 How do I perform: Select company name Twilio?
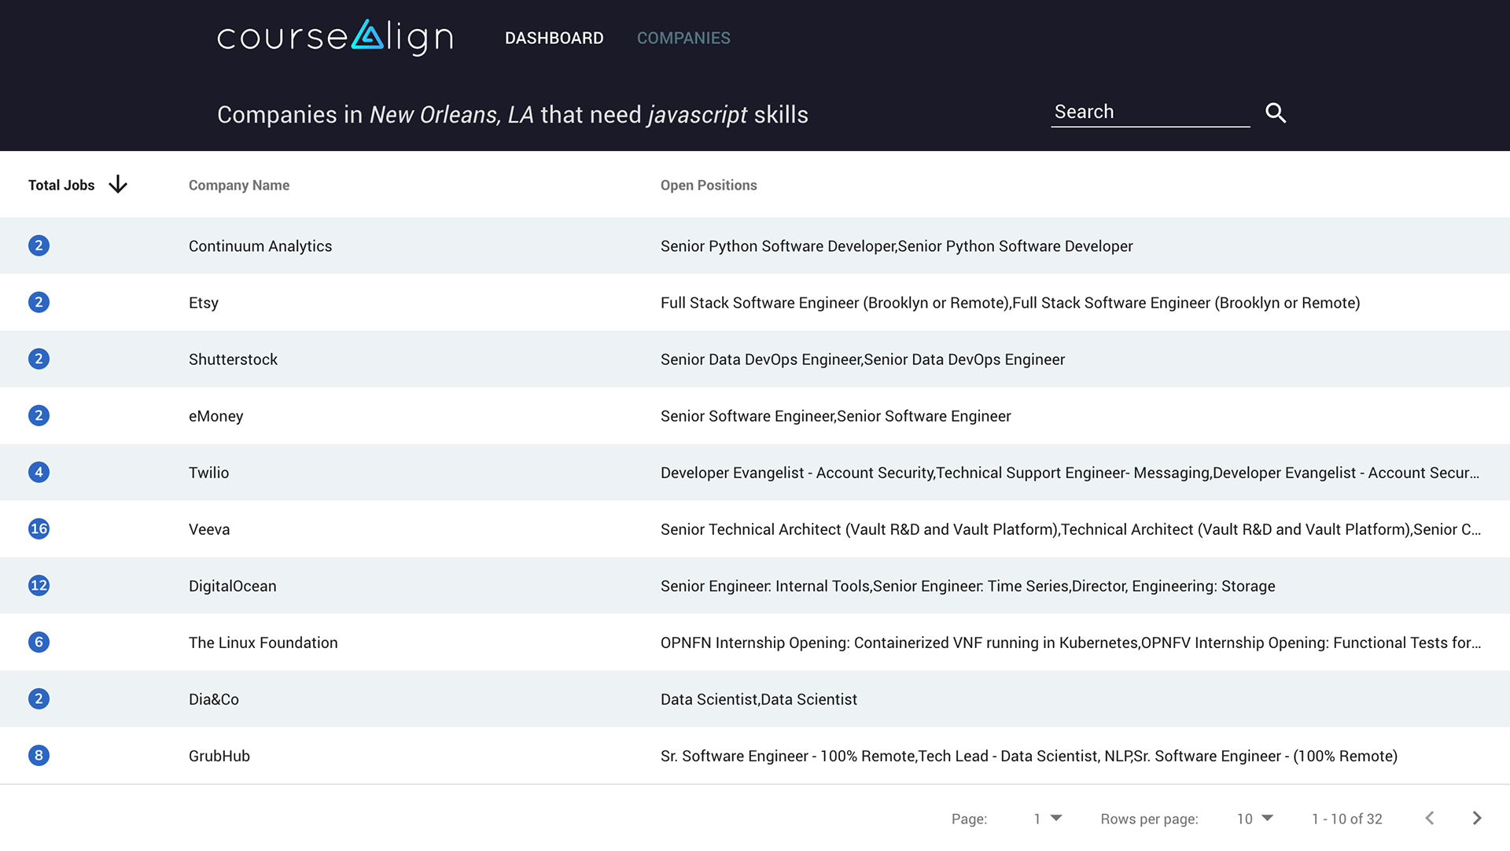click(208, 473)
